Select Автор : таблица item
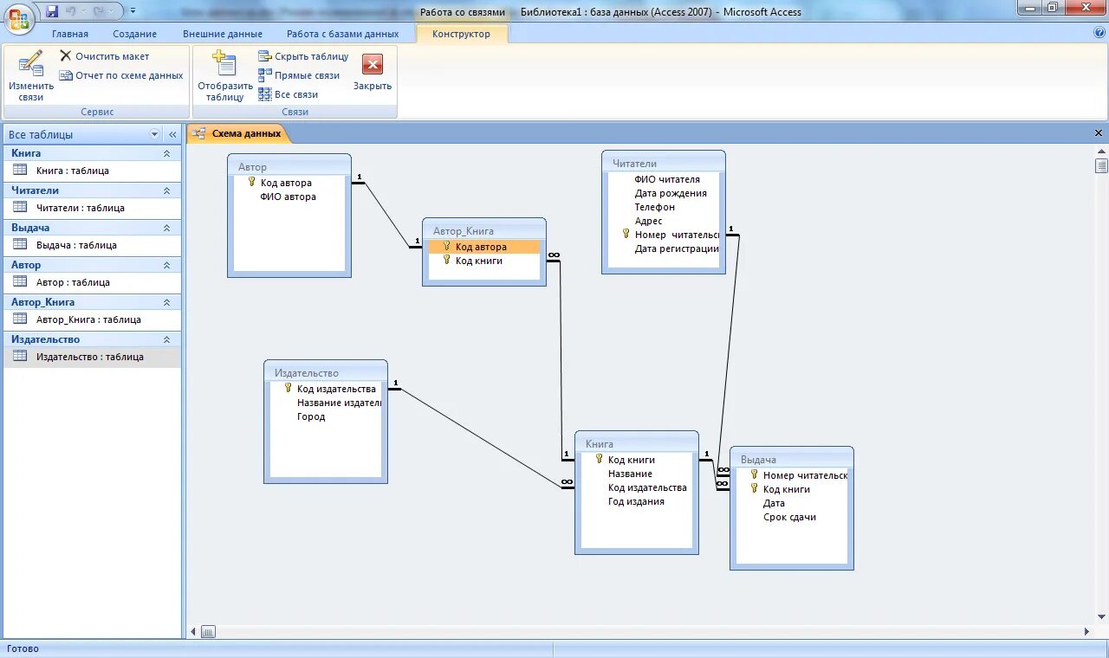1109x658 pixels. coord(92,282)
